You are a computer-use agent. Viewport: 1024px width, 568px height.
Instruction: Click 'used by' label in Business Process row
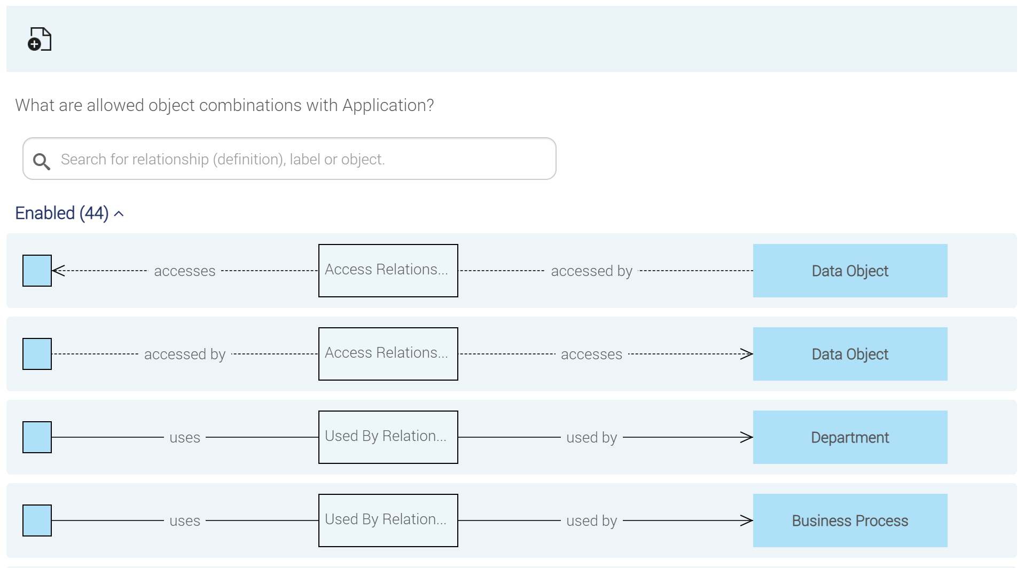click(x=591, y=521)
